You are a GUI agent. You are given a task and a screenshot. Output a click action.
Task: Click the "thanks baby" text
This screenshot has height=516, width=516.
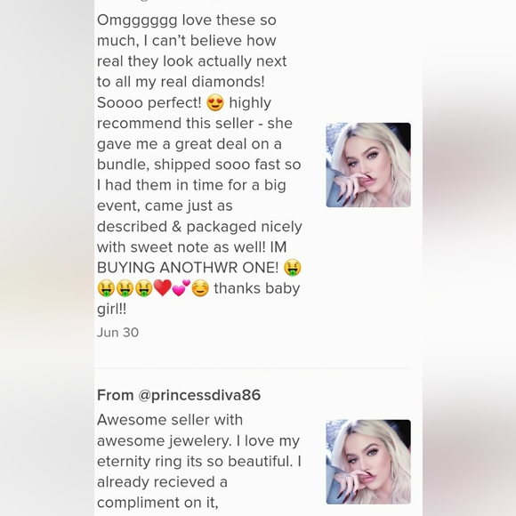pos(257,288)
